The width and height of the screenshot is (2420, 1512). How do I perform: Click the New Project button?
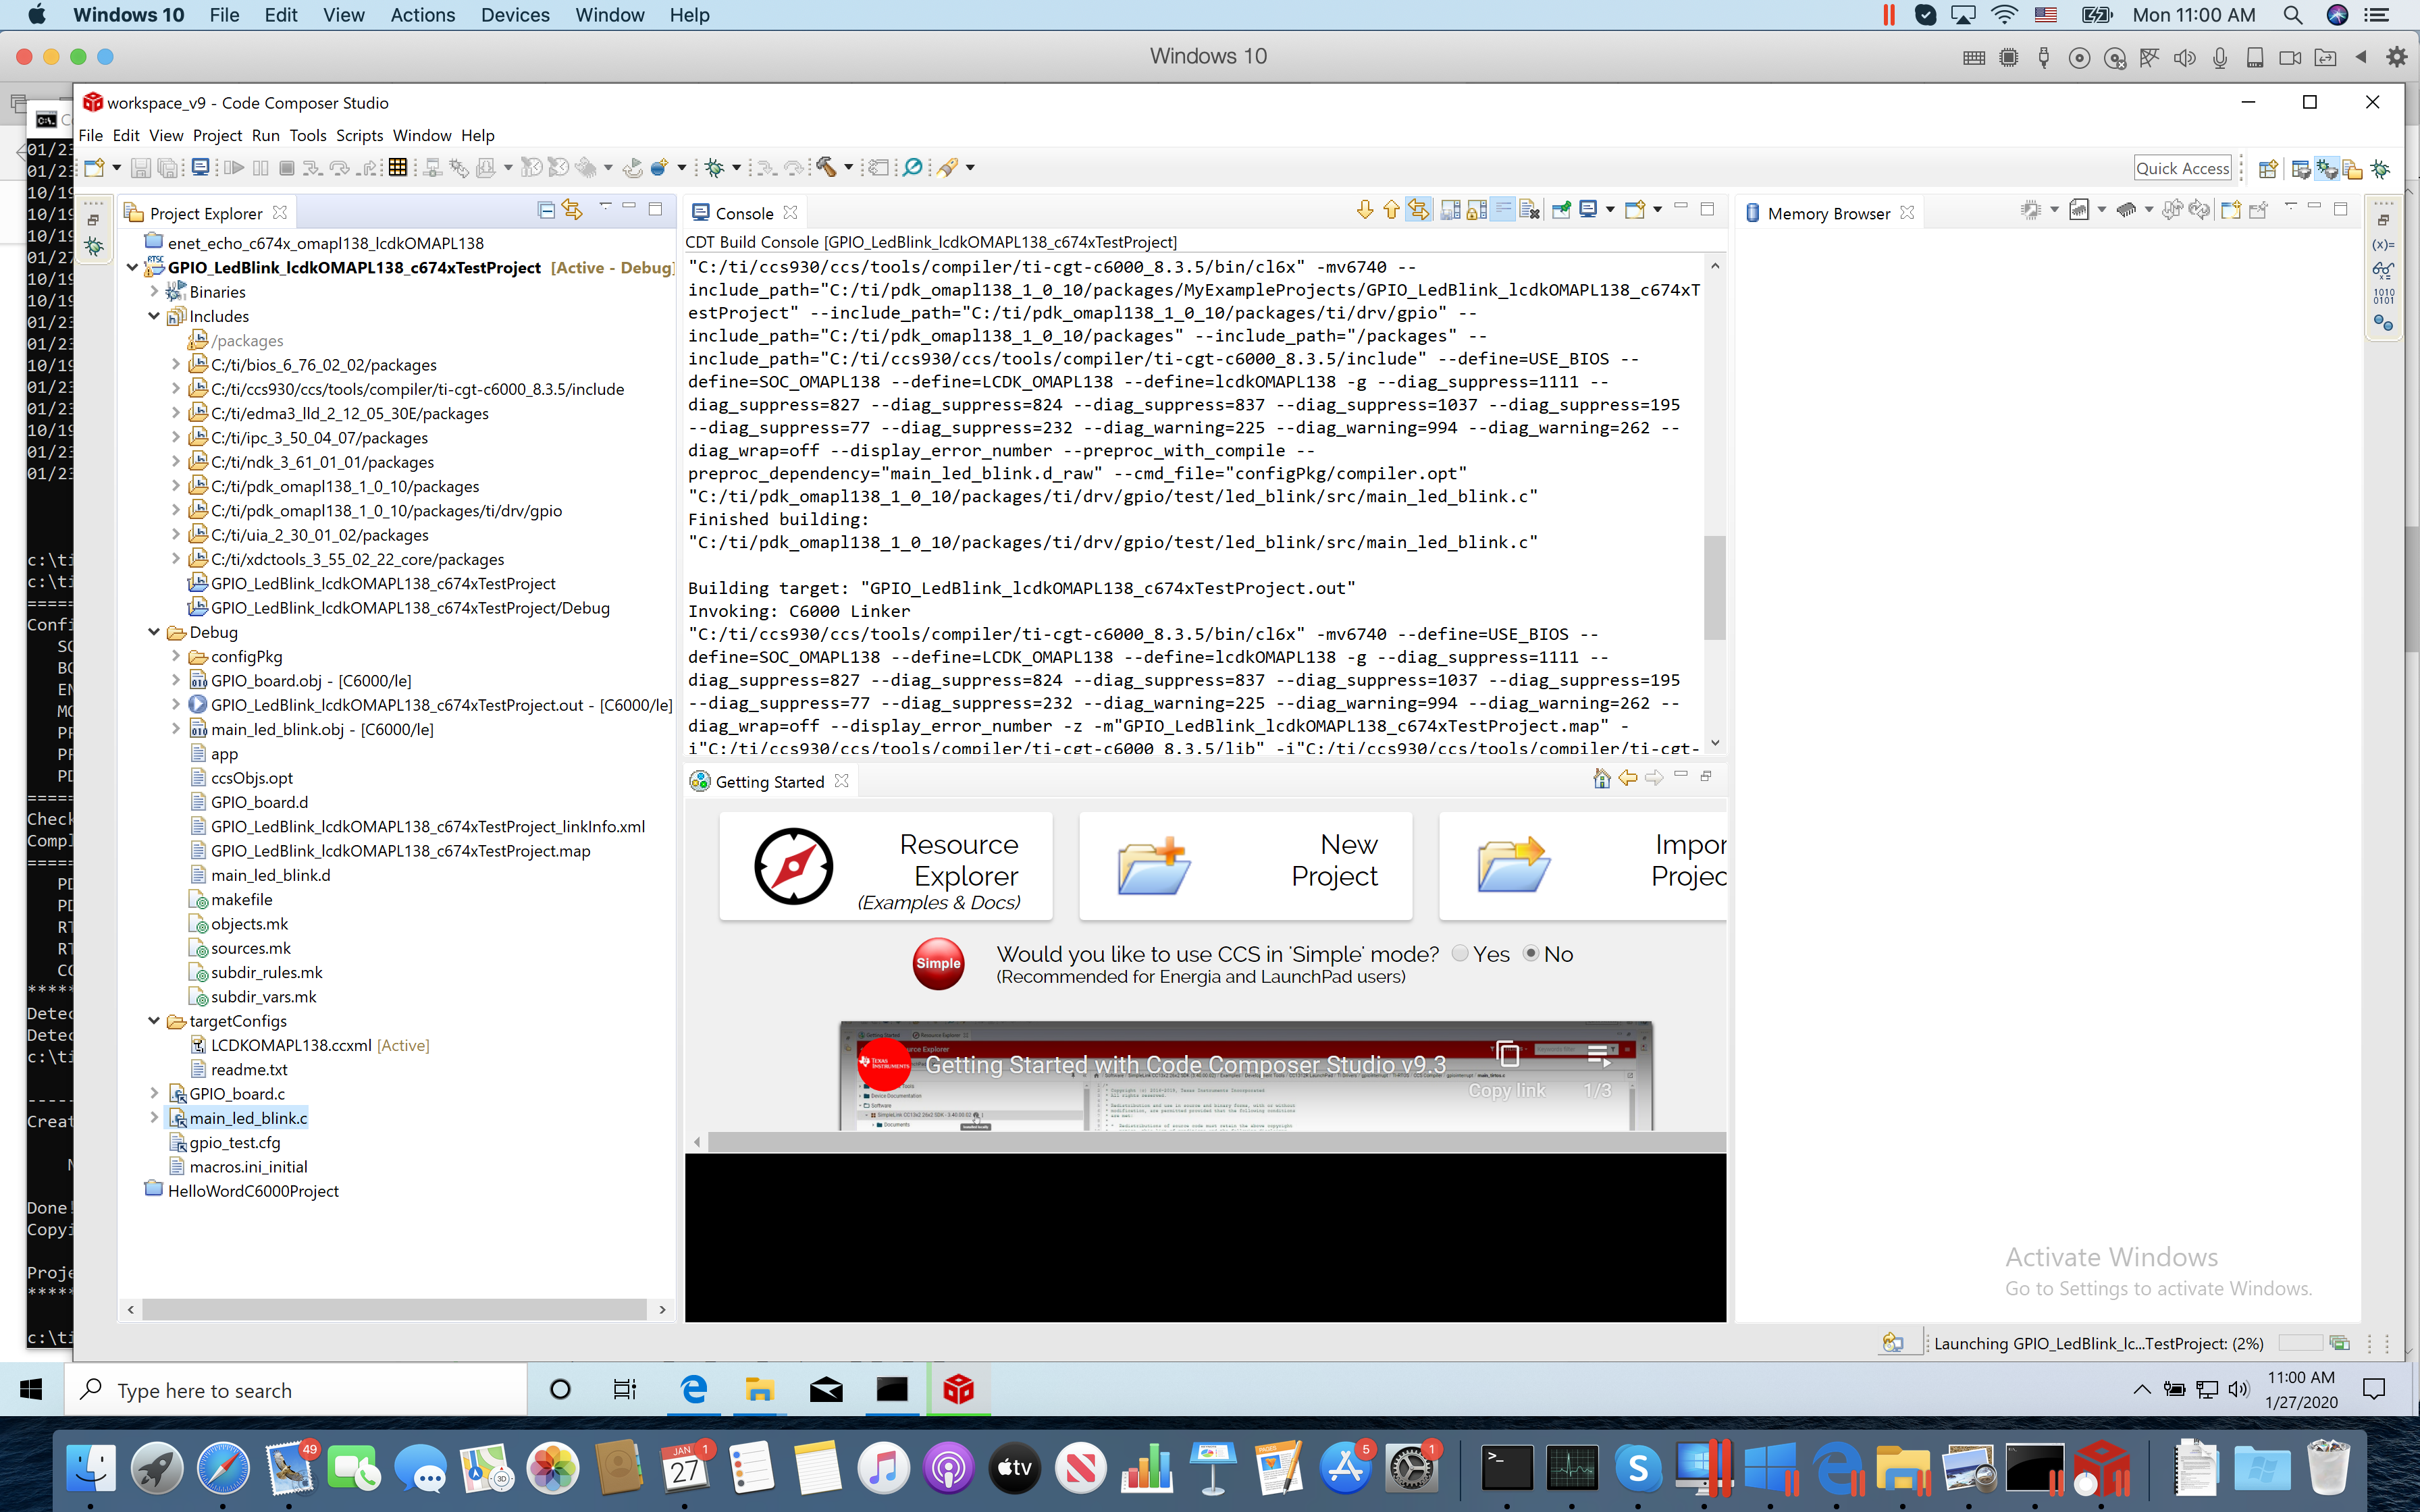tap(1245, 867)
